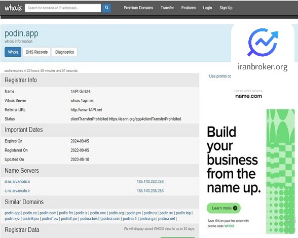Open IP address 185.143.235.253
Viewport: 298px width, 238px height.
[x=150, y=191]
